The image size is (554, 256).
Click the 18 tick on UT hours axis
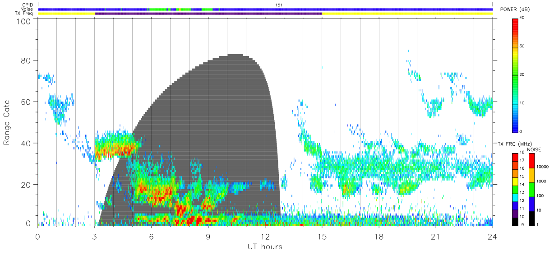click(379, 236)
